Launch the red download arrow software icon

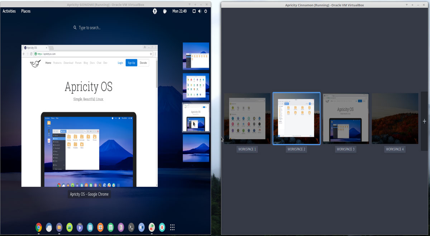tap(162, 227)
